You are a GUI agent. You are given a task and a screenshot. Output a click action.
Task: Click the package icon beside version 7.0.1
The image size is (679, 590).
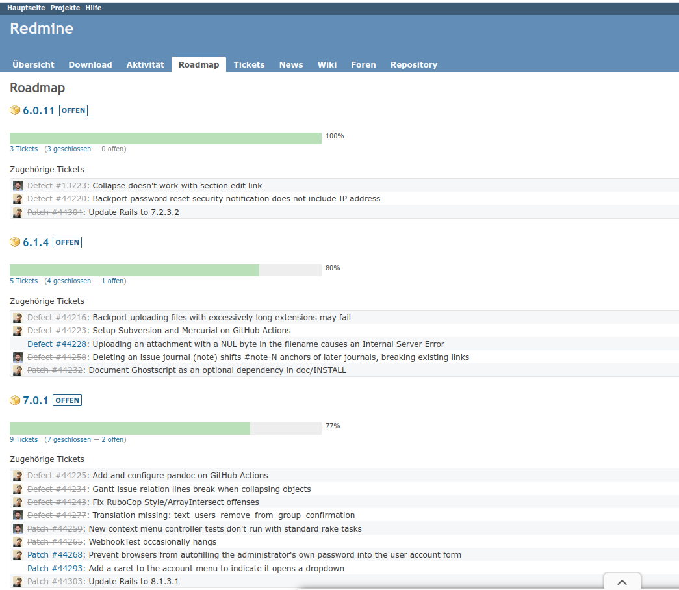[x=15, y=400]
